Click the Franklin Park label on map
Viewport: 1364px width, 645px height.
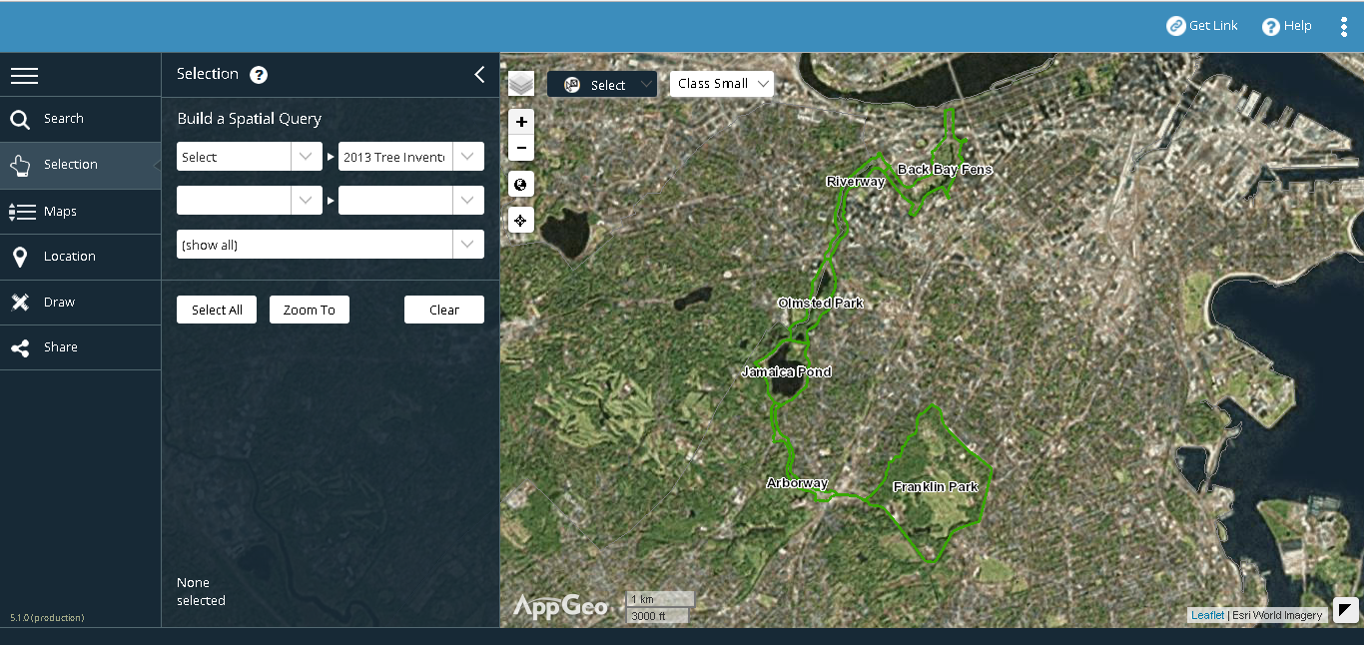(x=935, y=487)
